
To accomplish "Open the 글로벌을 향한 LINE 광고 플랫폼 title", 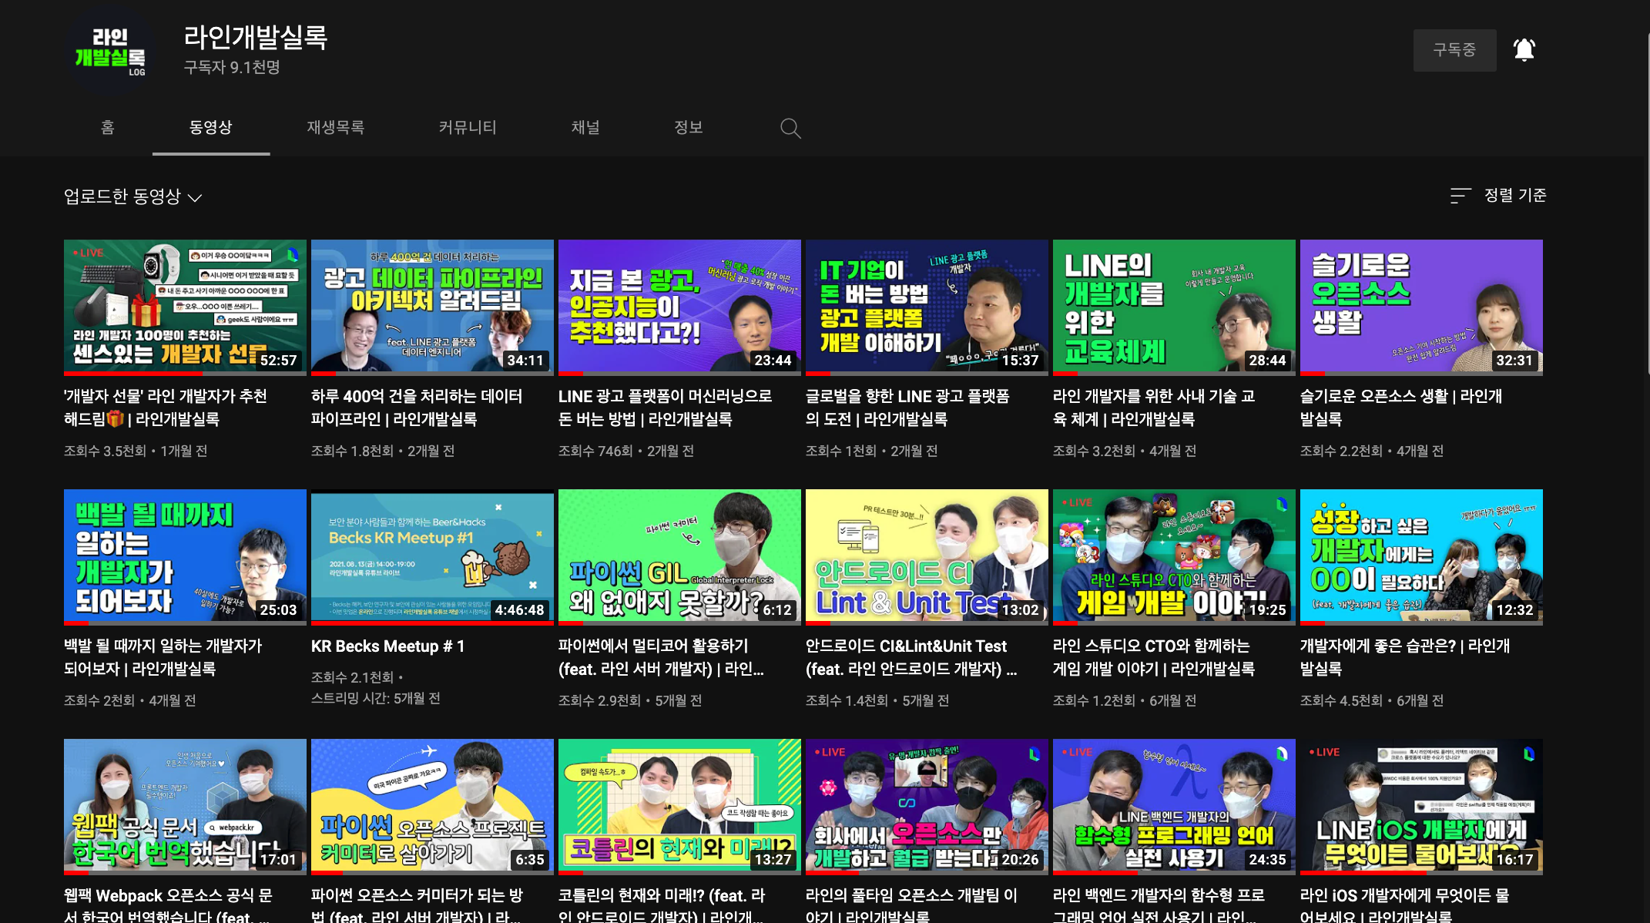I will coord(907,408).
